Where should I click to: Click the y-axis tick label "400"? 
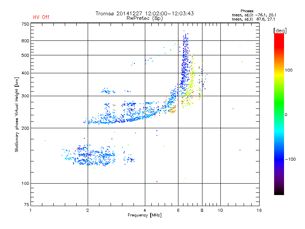coord(25,73)
